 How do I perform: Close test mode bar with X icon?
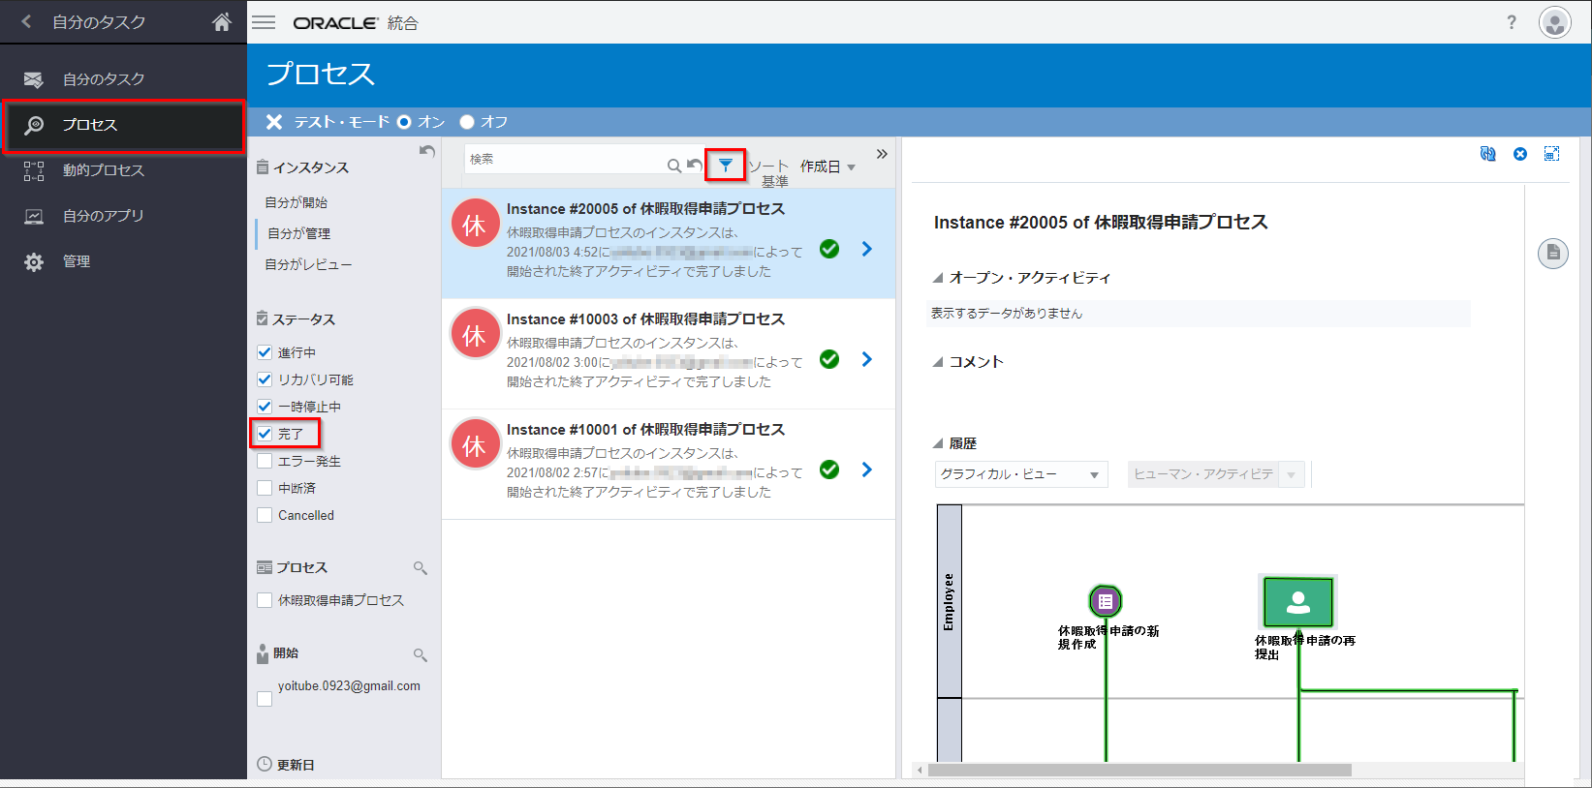(274, 122)
